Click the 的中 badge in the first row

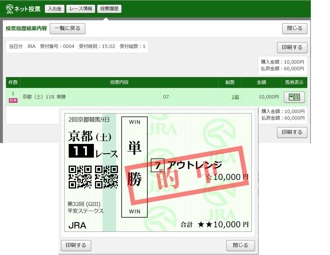point(13,101)
